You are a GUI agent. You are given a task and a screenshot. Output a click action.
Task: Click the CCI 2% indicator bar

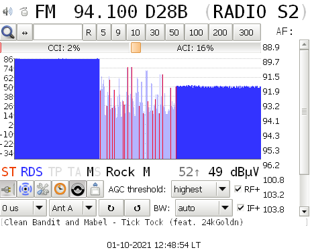pyautogui.click(x=64, y=48)
